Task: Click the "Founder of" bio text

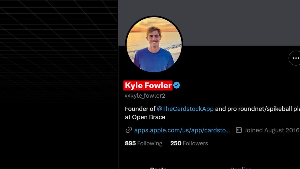Action: (x=140, y=109)
